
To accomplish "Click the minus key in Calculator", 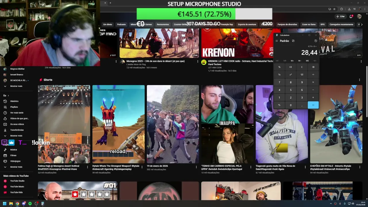I will 313,90.
